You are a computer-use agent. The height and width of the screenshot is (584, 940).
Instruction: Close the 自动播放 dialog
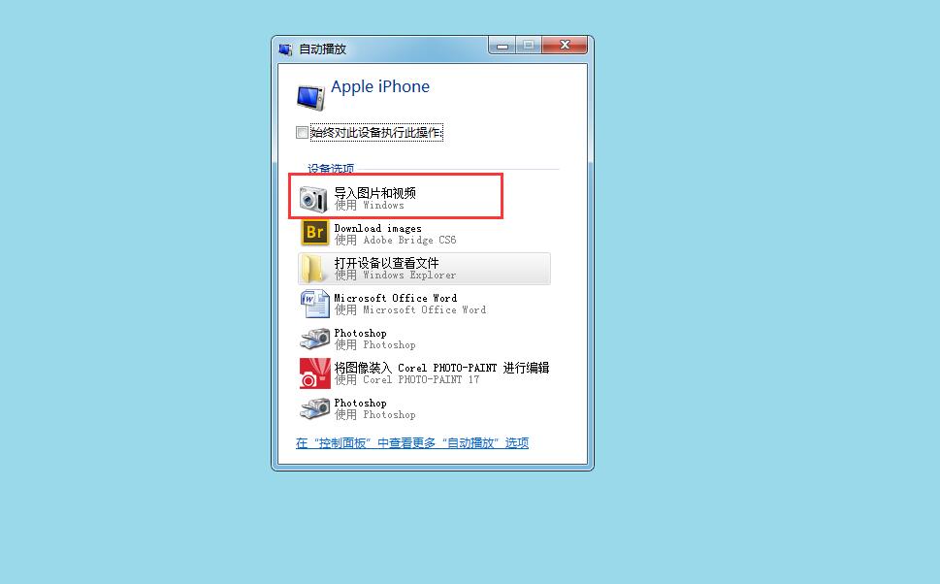tap(565, 46)
